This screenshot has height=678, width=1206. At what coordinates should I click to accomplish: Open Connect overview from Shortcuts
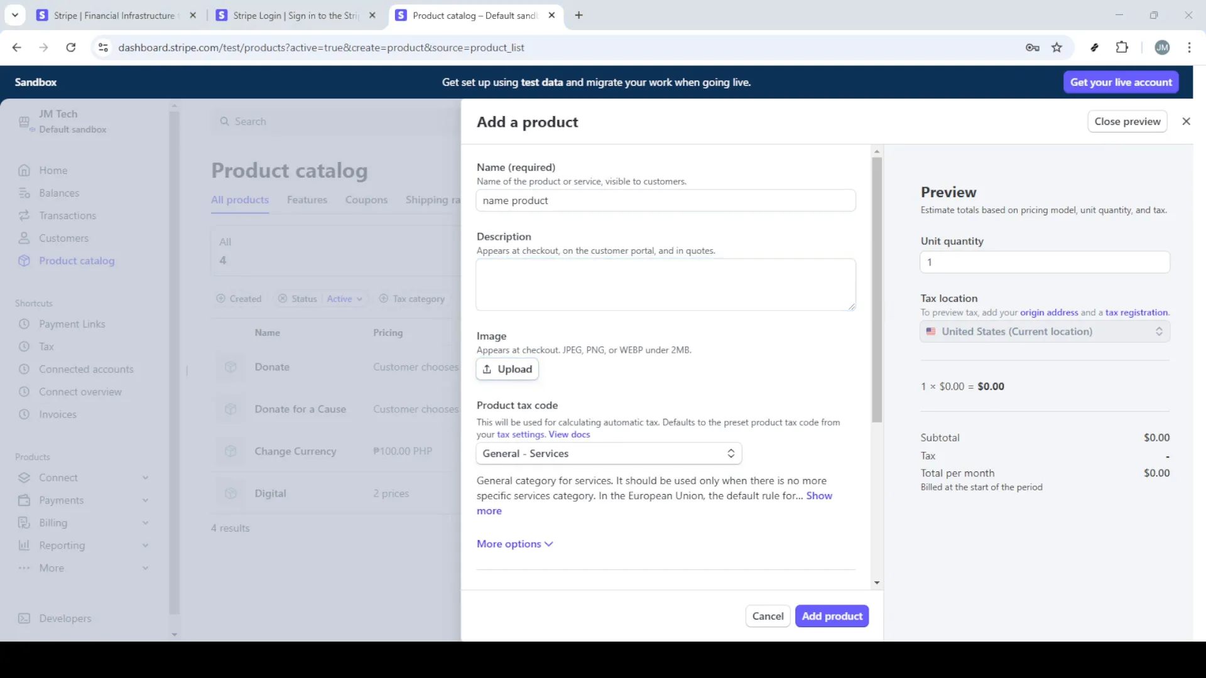80,392
